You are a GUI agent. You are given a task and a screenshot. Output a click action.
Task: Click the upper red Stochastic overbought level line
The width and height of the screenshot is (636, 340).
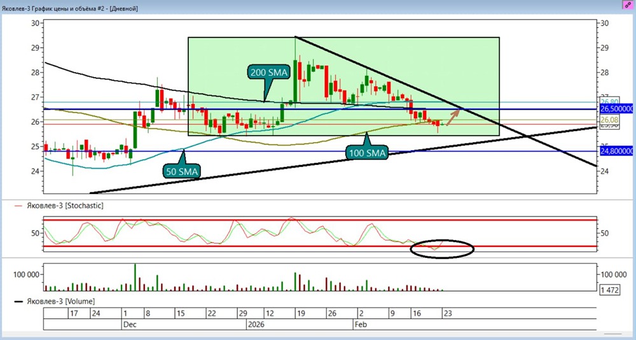tap(320, 220)
